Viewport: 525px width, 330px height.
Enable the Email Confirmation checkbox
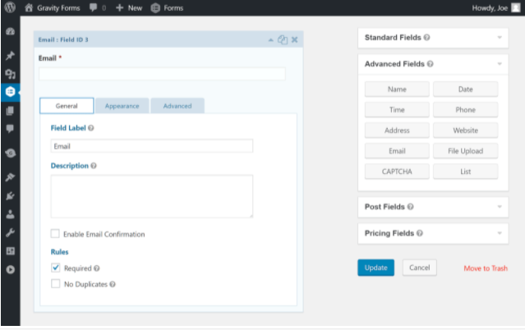56,234
